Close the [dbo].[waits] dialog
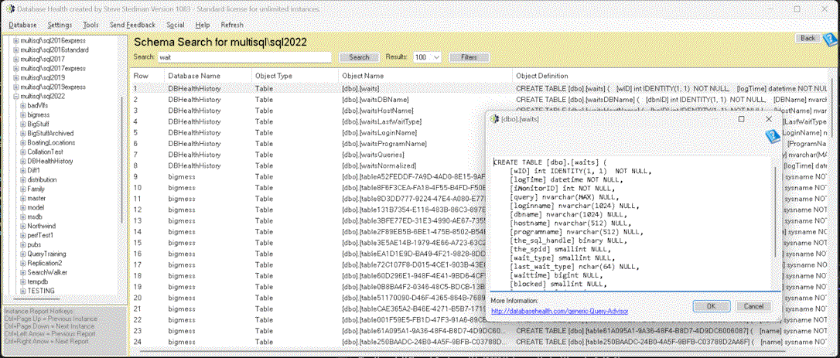This screenshot has width=840, height=358. [769, 118]
